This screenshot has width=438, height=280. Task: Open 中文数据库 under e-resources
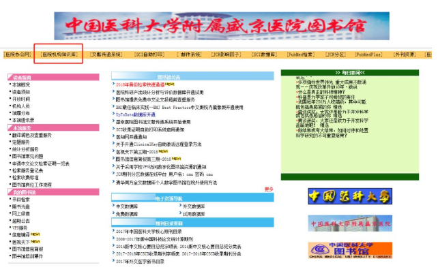click(127, 206)
